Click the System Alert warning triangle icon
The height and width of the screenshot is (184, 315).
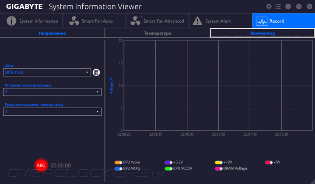(198, 21)
